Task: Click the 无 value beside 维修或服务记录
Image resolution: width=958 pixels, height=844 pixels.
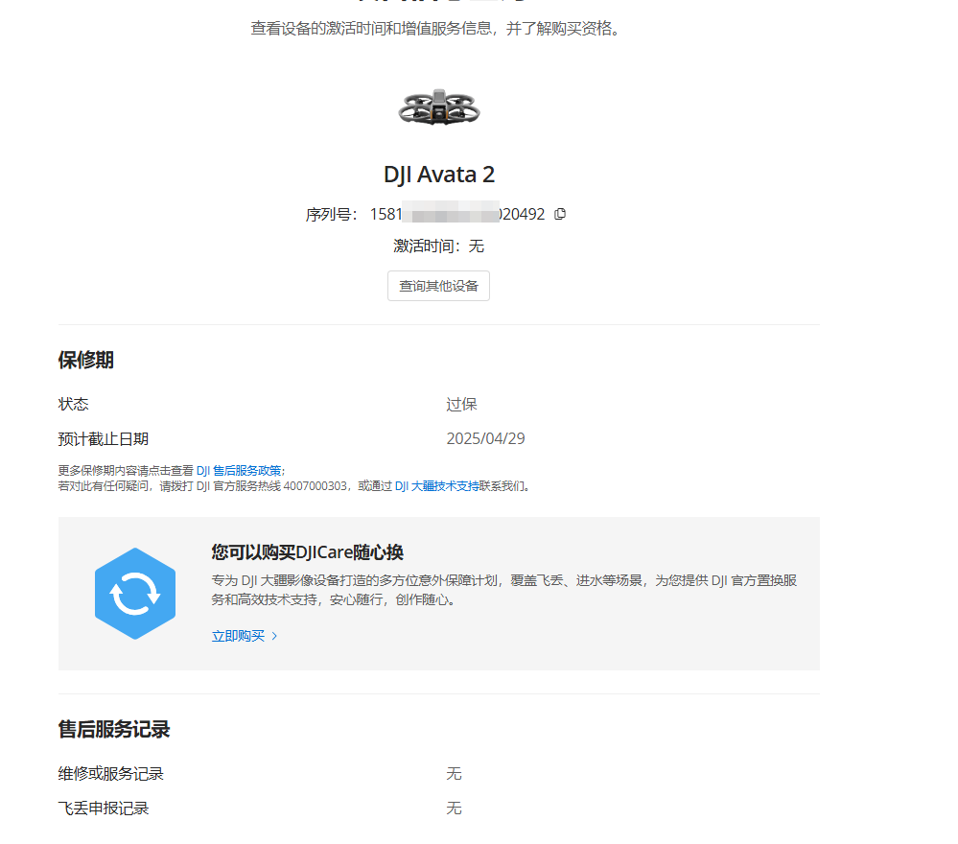Action: click(x=454, y=774)
